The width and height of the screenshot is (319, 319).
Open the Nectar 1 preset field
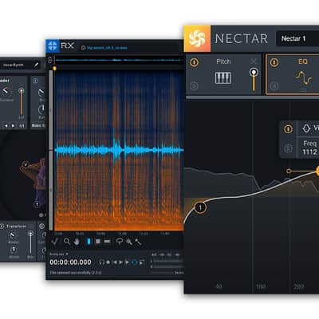[297, 39]
